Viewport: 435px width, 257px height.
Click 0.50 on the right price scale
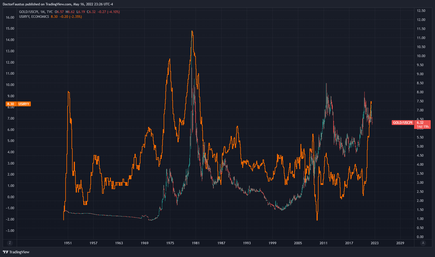[420, 228]
